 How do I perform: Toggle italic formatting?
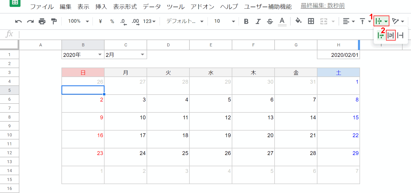pos(258,21)
